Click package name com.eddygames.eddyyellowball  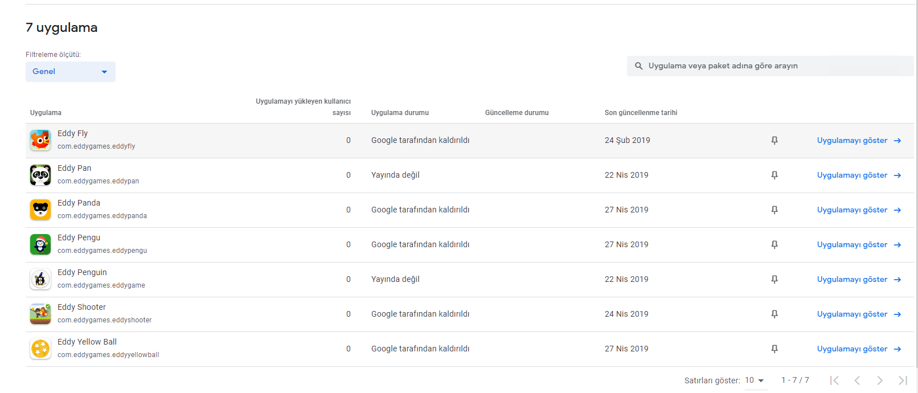click(x=108, y=355)
